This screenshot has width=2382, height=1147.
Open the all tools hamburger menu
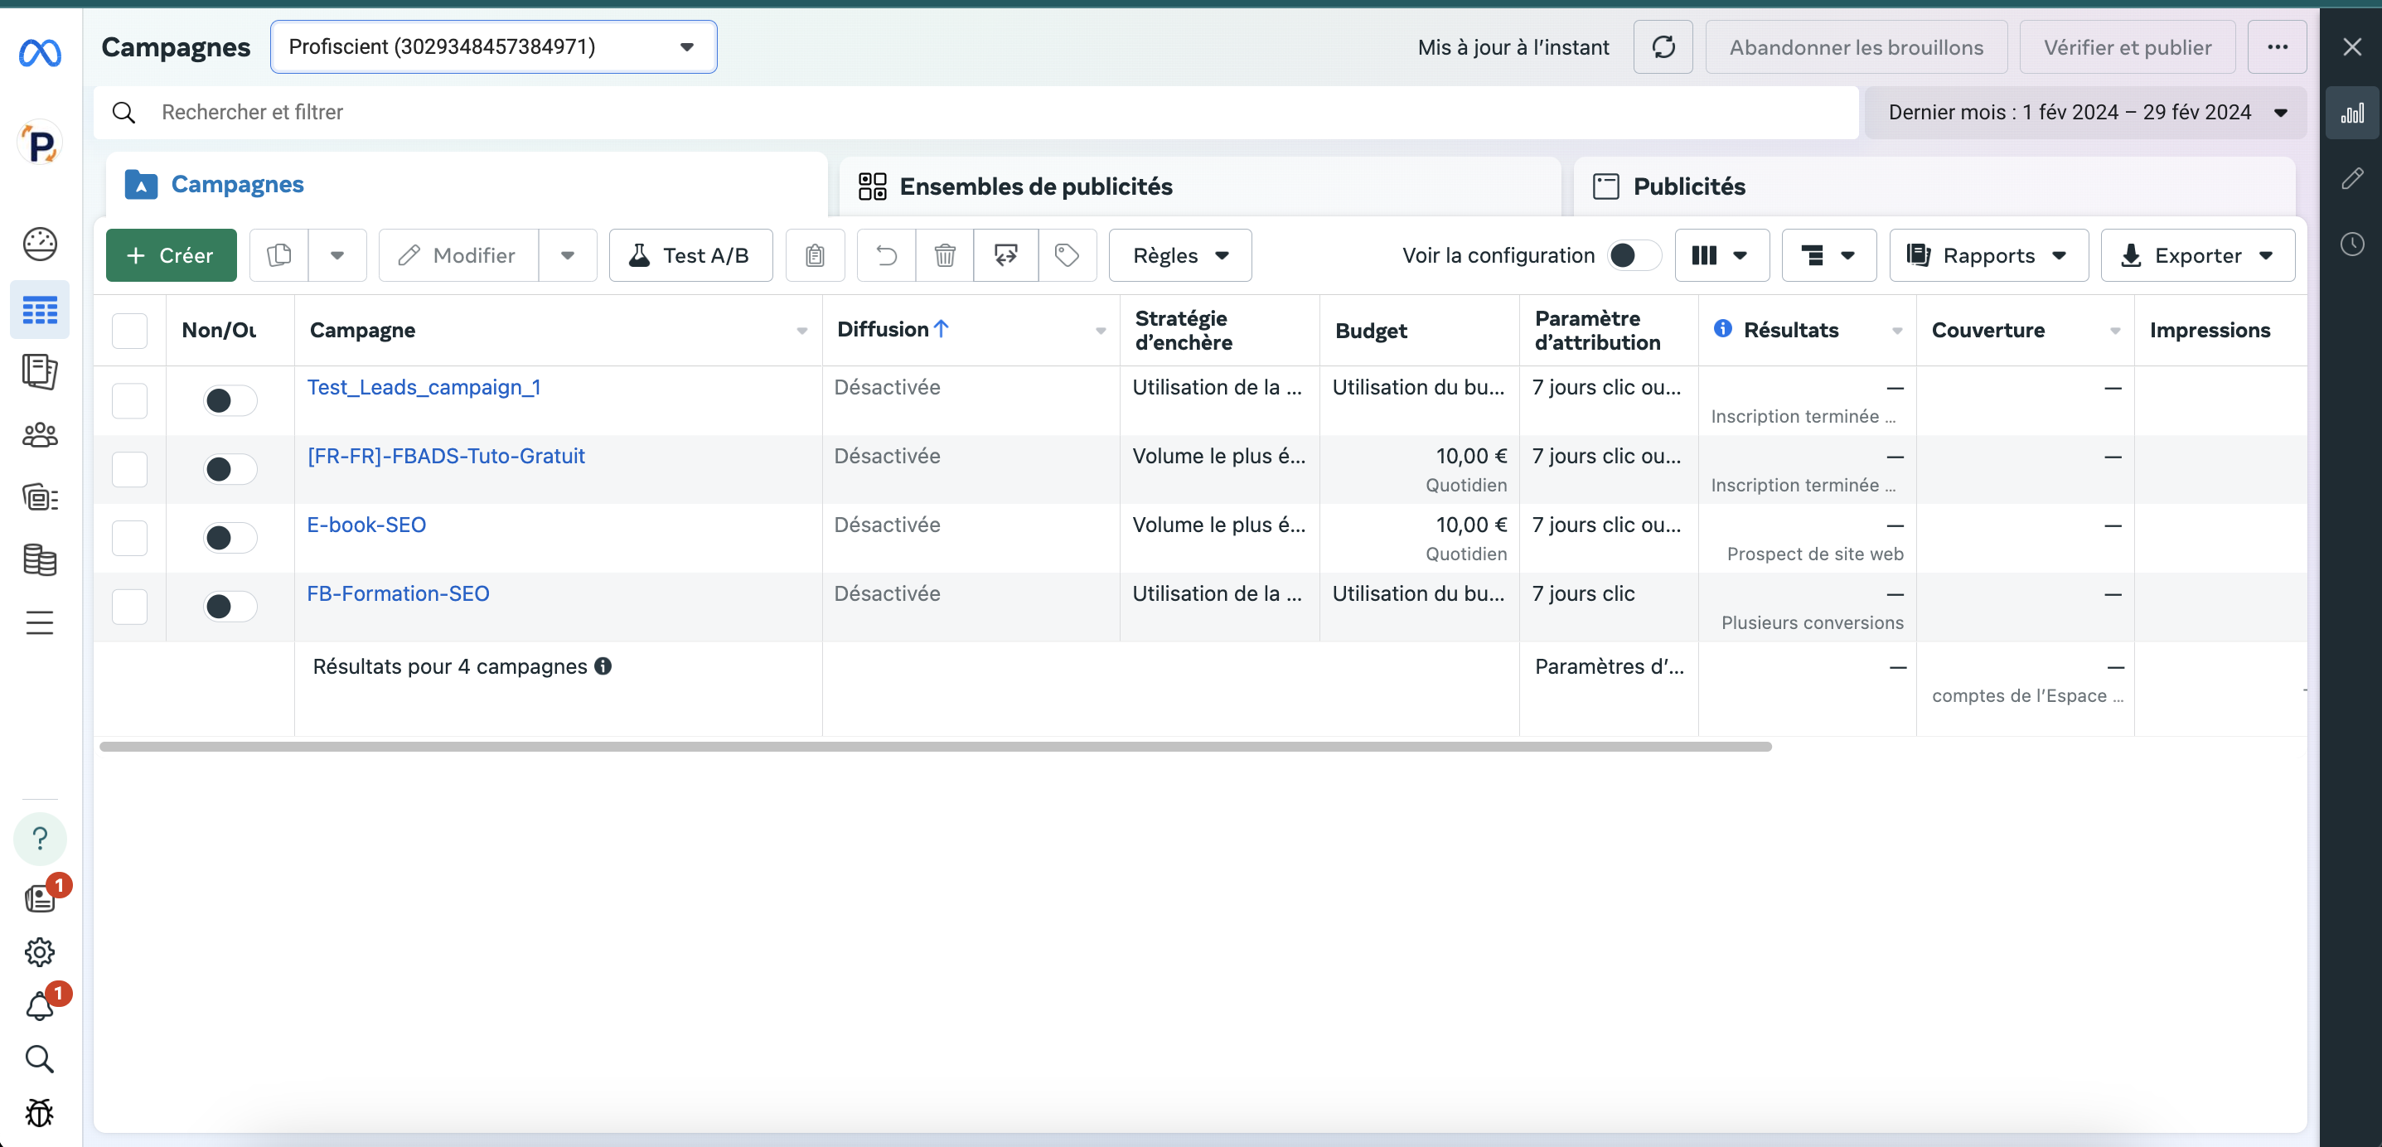click(x=40, y=622)
